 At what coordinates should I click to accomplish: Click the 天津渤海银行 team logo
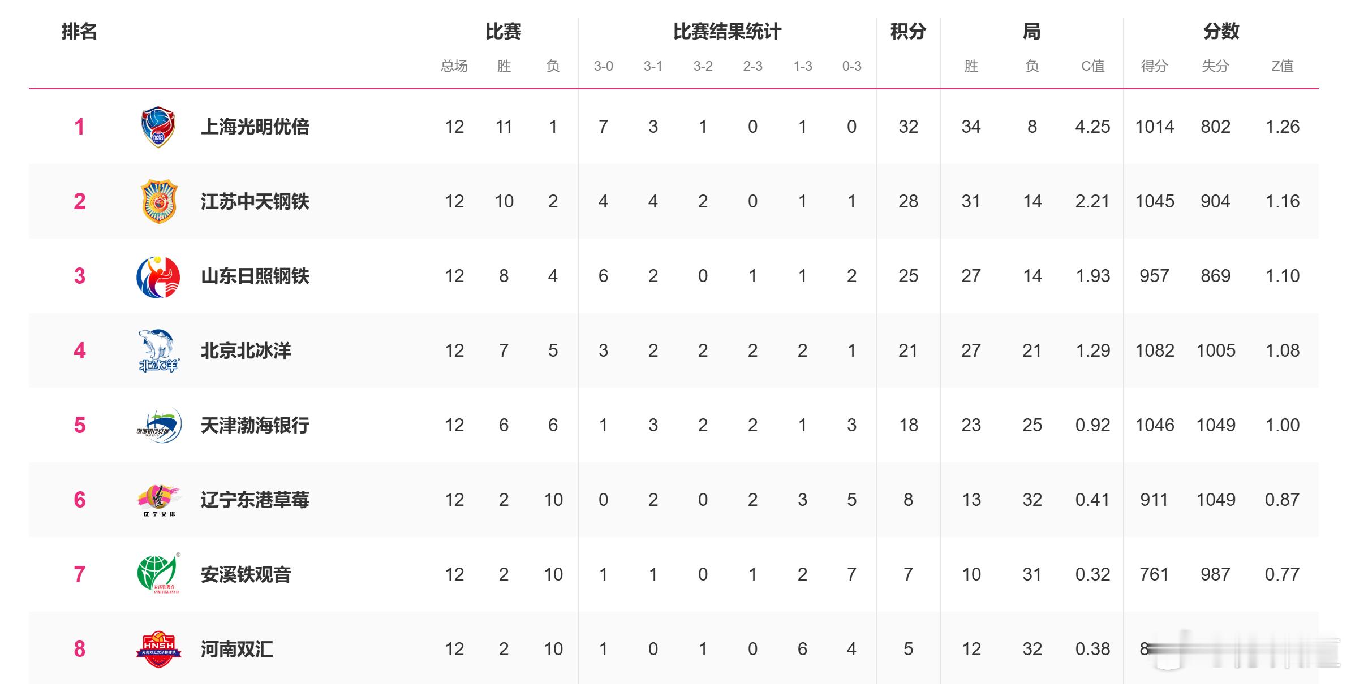pos(159,425)
